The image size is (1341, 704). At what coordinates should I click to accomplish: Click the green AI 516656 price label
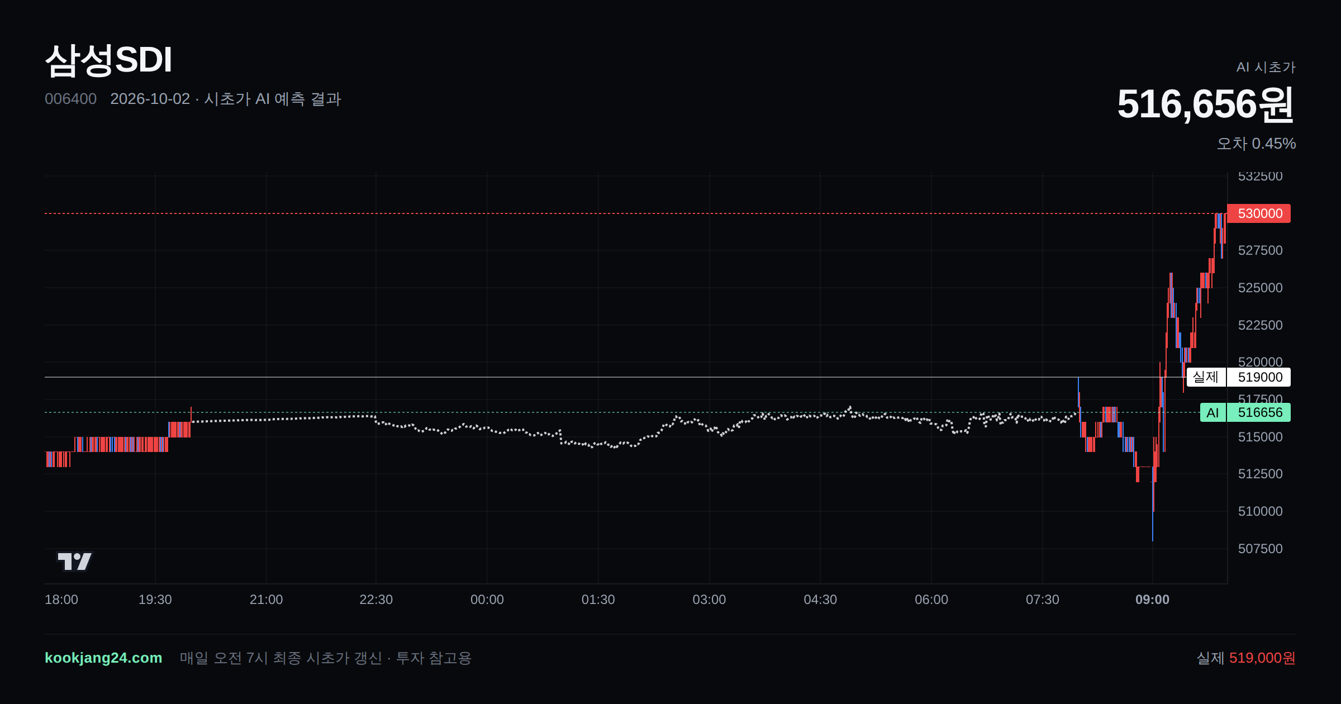click(1245, 412)
